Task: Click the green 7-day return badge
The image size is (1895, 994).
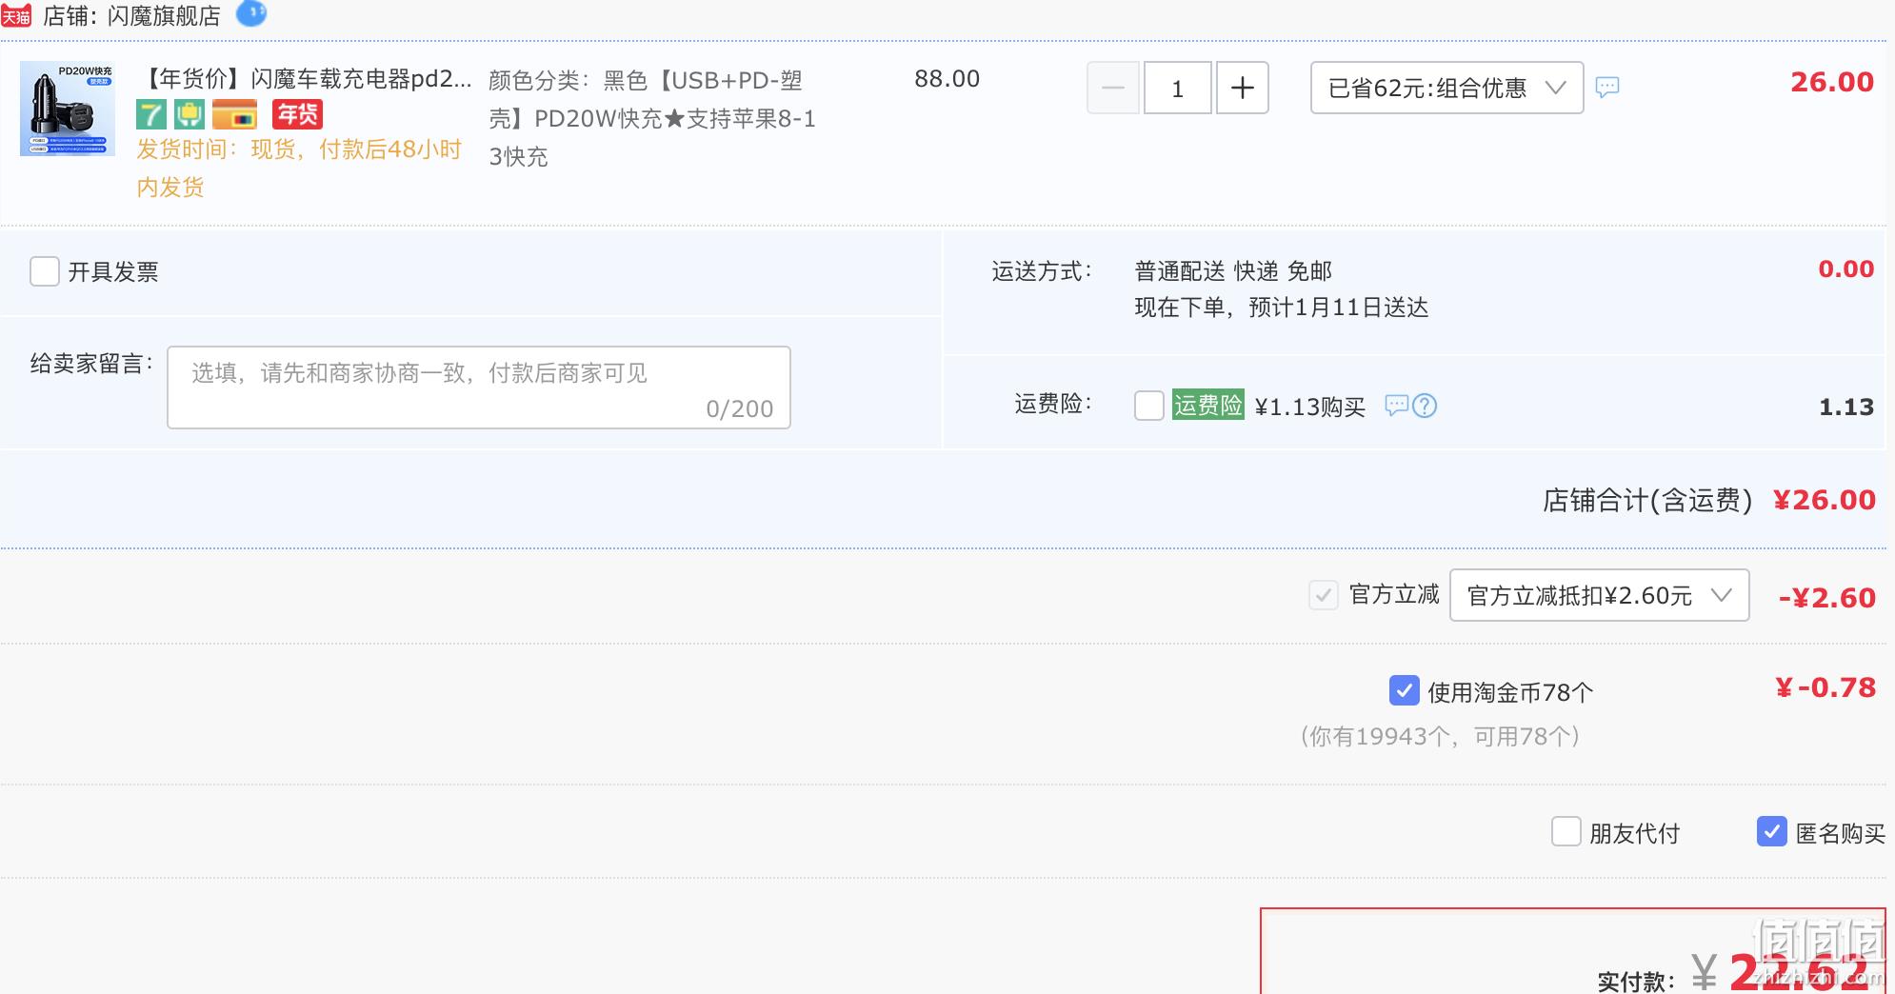Action: click(x=151, y=115)
